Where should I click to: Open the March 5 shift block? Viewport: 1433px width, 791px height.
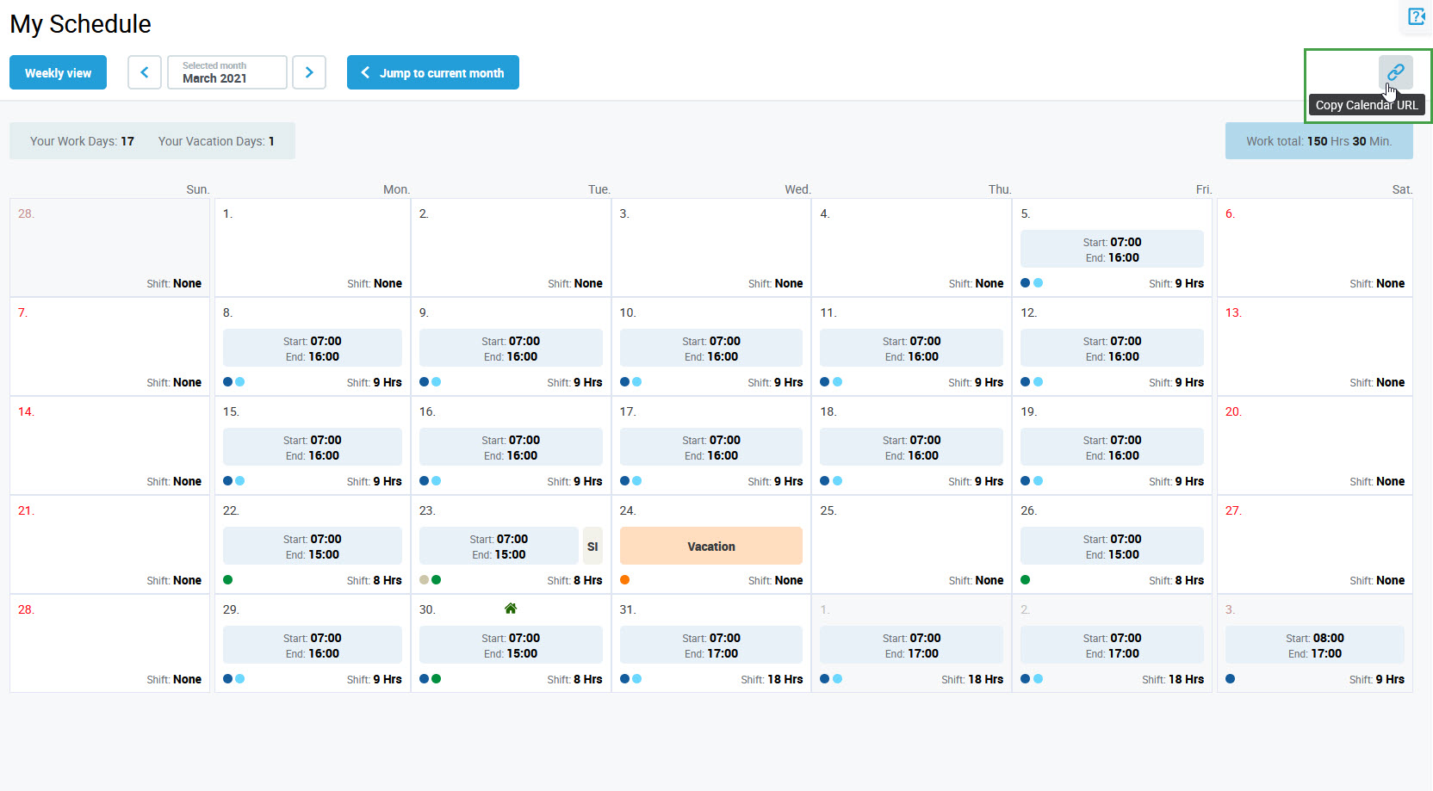click(1112, 250)
